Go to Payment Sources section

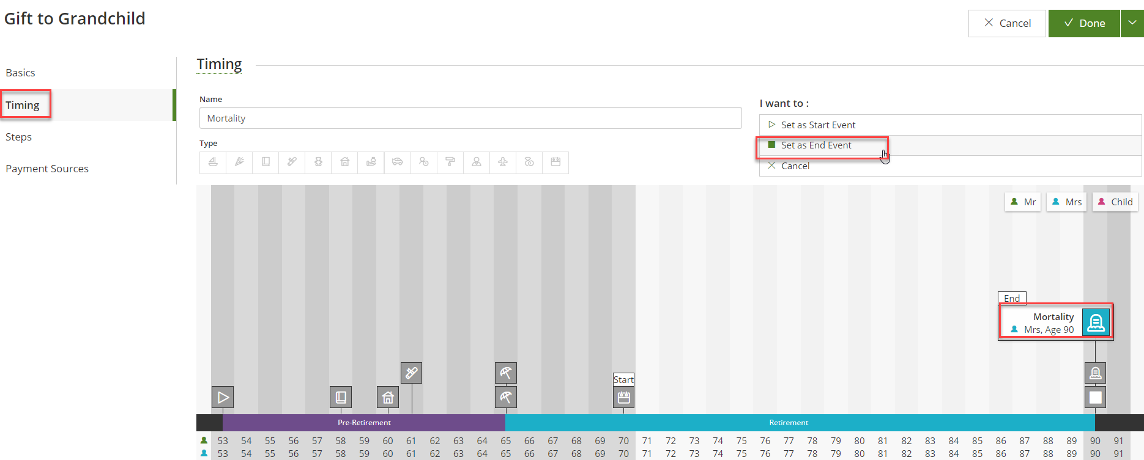point(47,169)
